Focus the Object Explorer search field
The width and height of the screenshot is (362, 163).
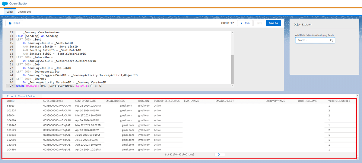tap(315, 40)
